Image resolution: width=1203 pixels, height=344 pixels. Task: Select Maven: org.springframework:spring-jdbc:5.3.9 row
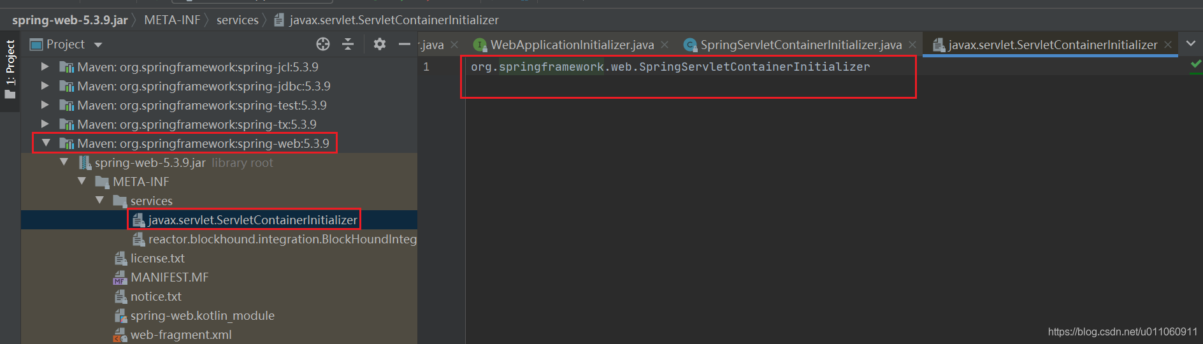[x=219, y=86]
